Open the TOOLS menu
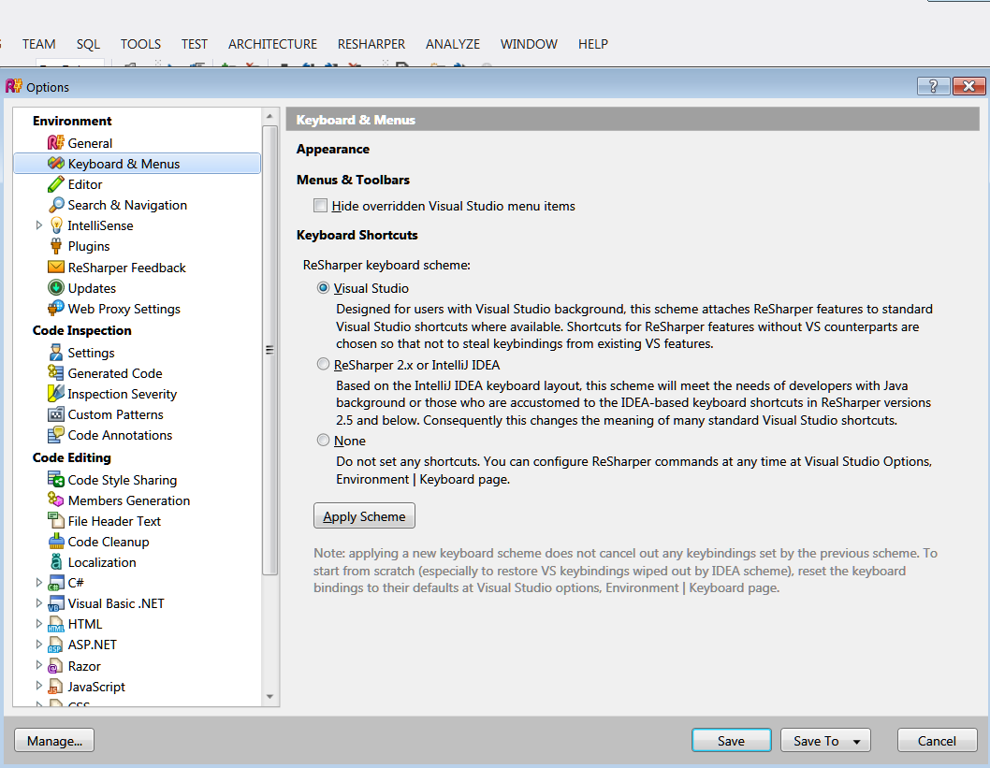The width and height of the screenshot is (990, 768). click(x=140, y=44)
